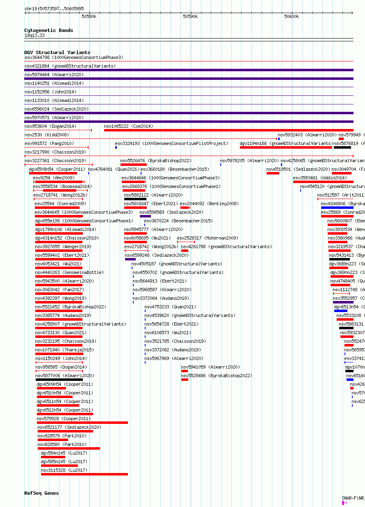365x507 pixels.
Task: Select variant esv9254 (Ahn2009)
Action: (x=54, y=178)
